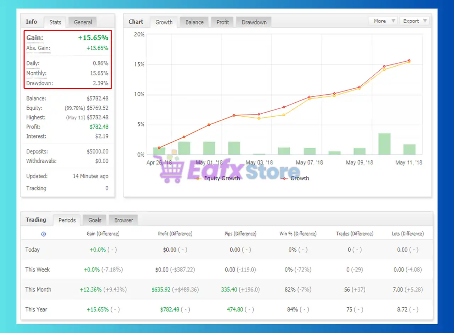
Task: Select the Balance chart tab
Action: tap(194, 22)
